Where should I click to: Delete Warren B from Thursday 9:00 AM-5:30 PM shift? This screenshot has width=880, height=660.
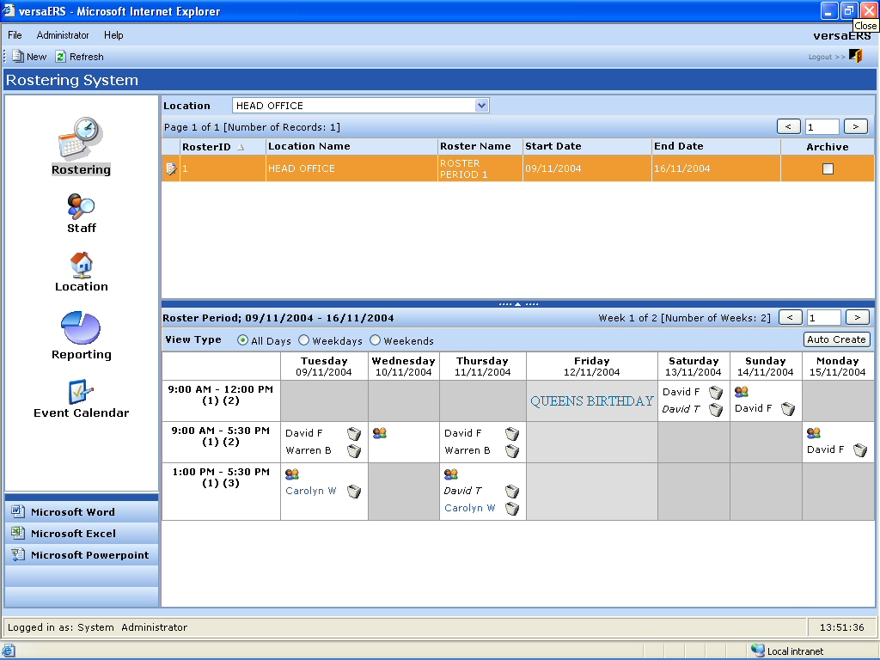512,450
